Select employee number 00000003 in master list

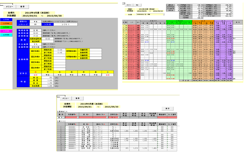(72, 131)
